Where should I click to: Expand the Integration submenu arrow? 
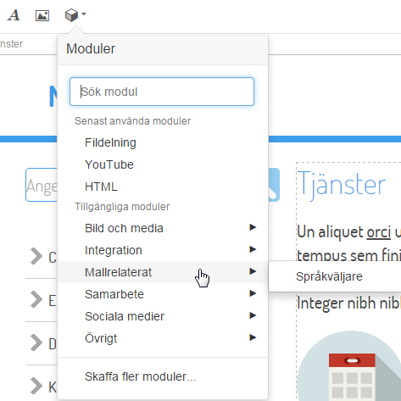[253, 249]
